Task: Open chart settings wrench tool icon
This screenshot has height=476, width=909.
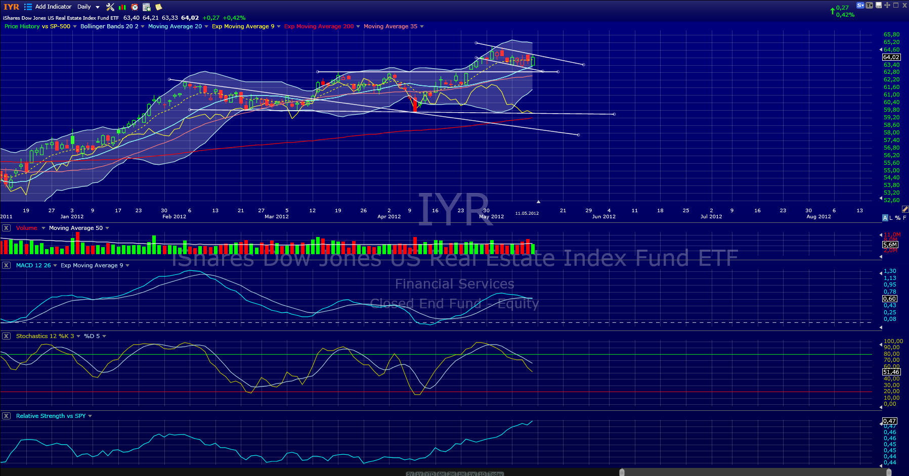Action: coord(110,7)
